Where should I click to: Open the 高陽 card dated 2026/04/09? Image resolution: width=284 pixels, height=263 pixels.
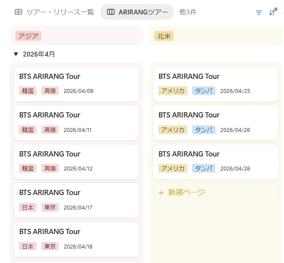(76, 84)
